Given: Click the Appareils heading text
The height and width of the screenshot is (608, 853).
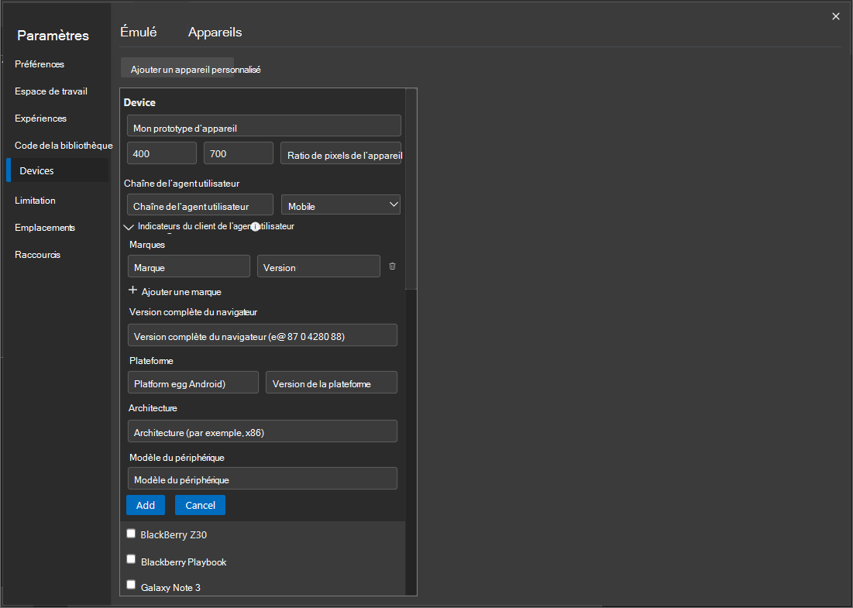Looking at the screenshot, I should point(215,33).
